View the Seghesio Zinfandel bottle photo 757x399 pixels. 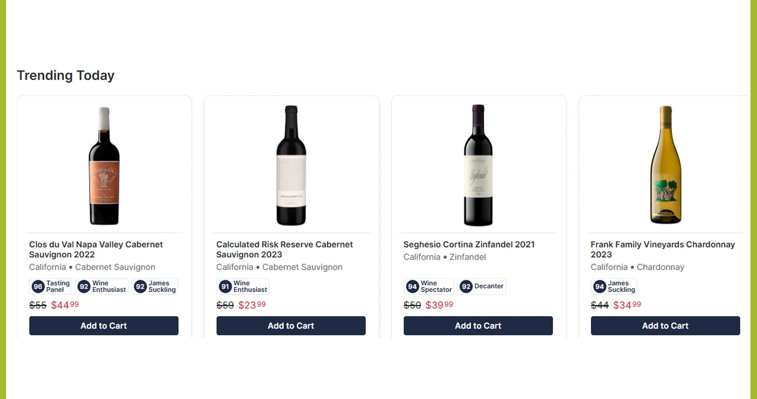[x=478, y=166]
